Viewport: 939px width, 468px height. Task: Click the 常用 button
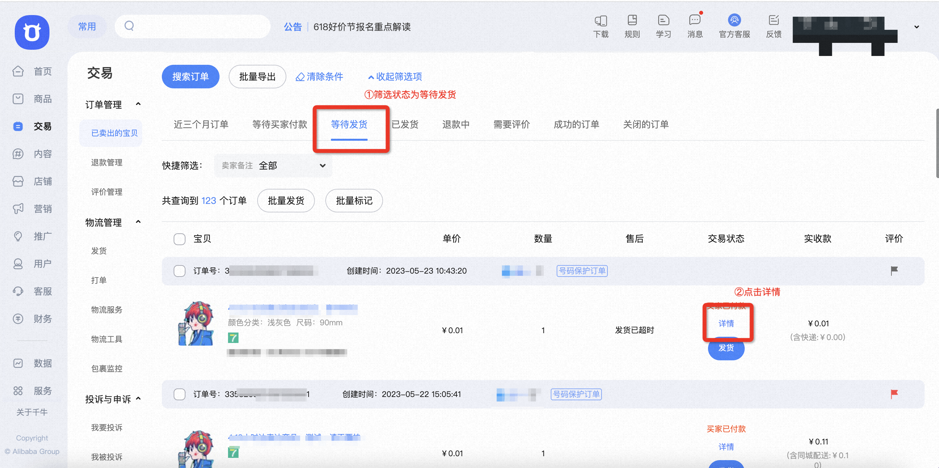(x=87, y=27)
